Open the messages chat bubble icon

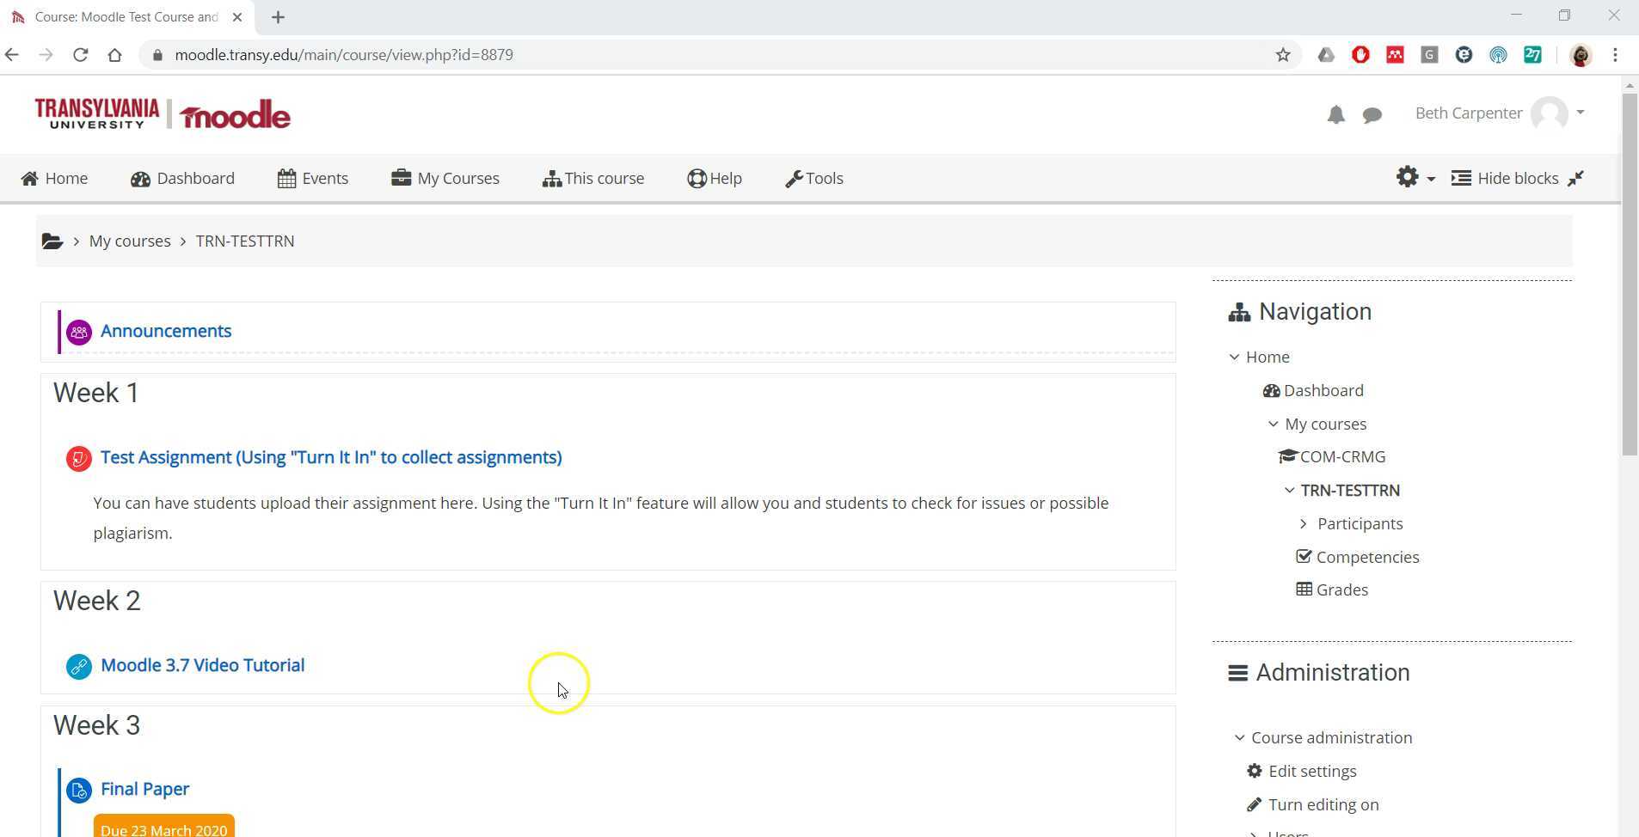pyautogui.click(x=1371, y=113)
